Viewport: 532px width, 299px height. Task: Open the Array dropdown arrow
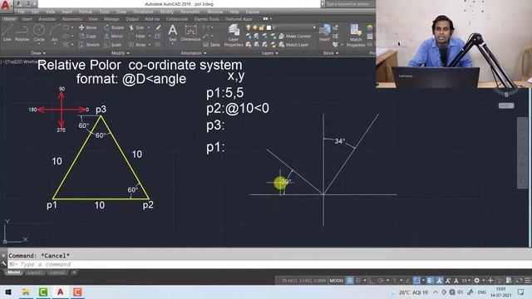tap(150, 44)
